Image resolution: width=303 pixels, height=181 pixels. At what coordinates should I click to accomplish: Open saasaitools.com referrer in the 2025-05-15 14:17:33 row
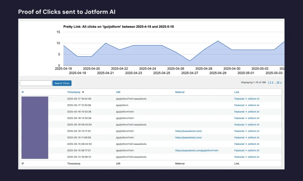[188, 131]
